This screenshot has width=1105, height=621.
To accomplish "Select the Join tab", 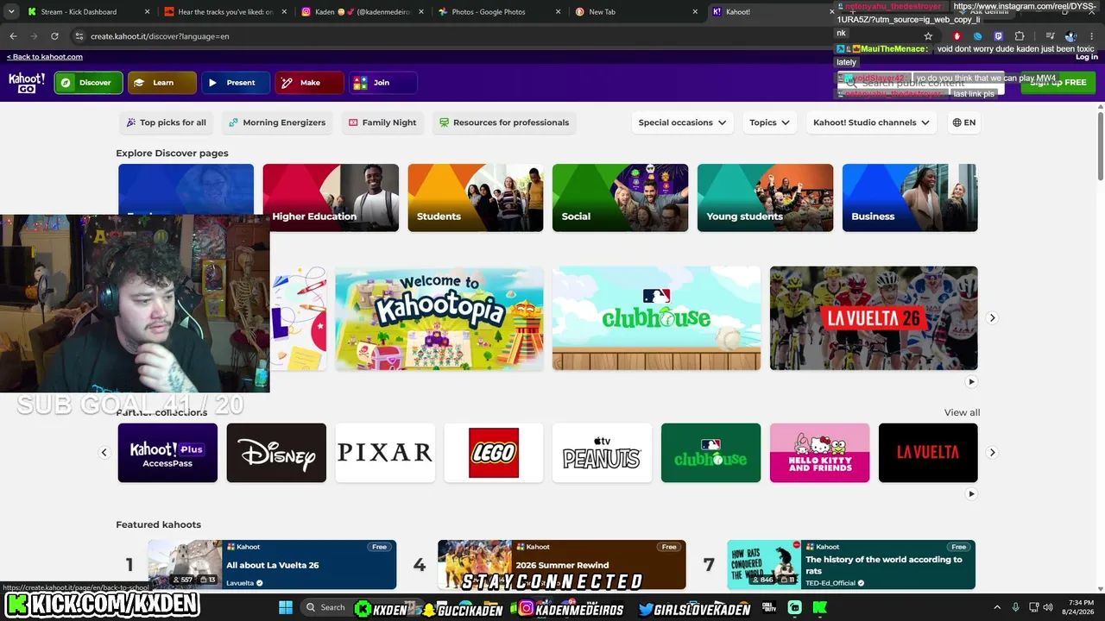I will coord(382,83).
